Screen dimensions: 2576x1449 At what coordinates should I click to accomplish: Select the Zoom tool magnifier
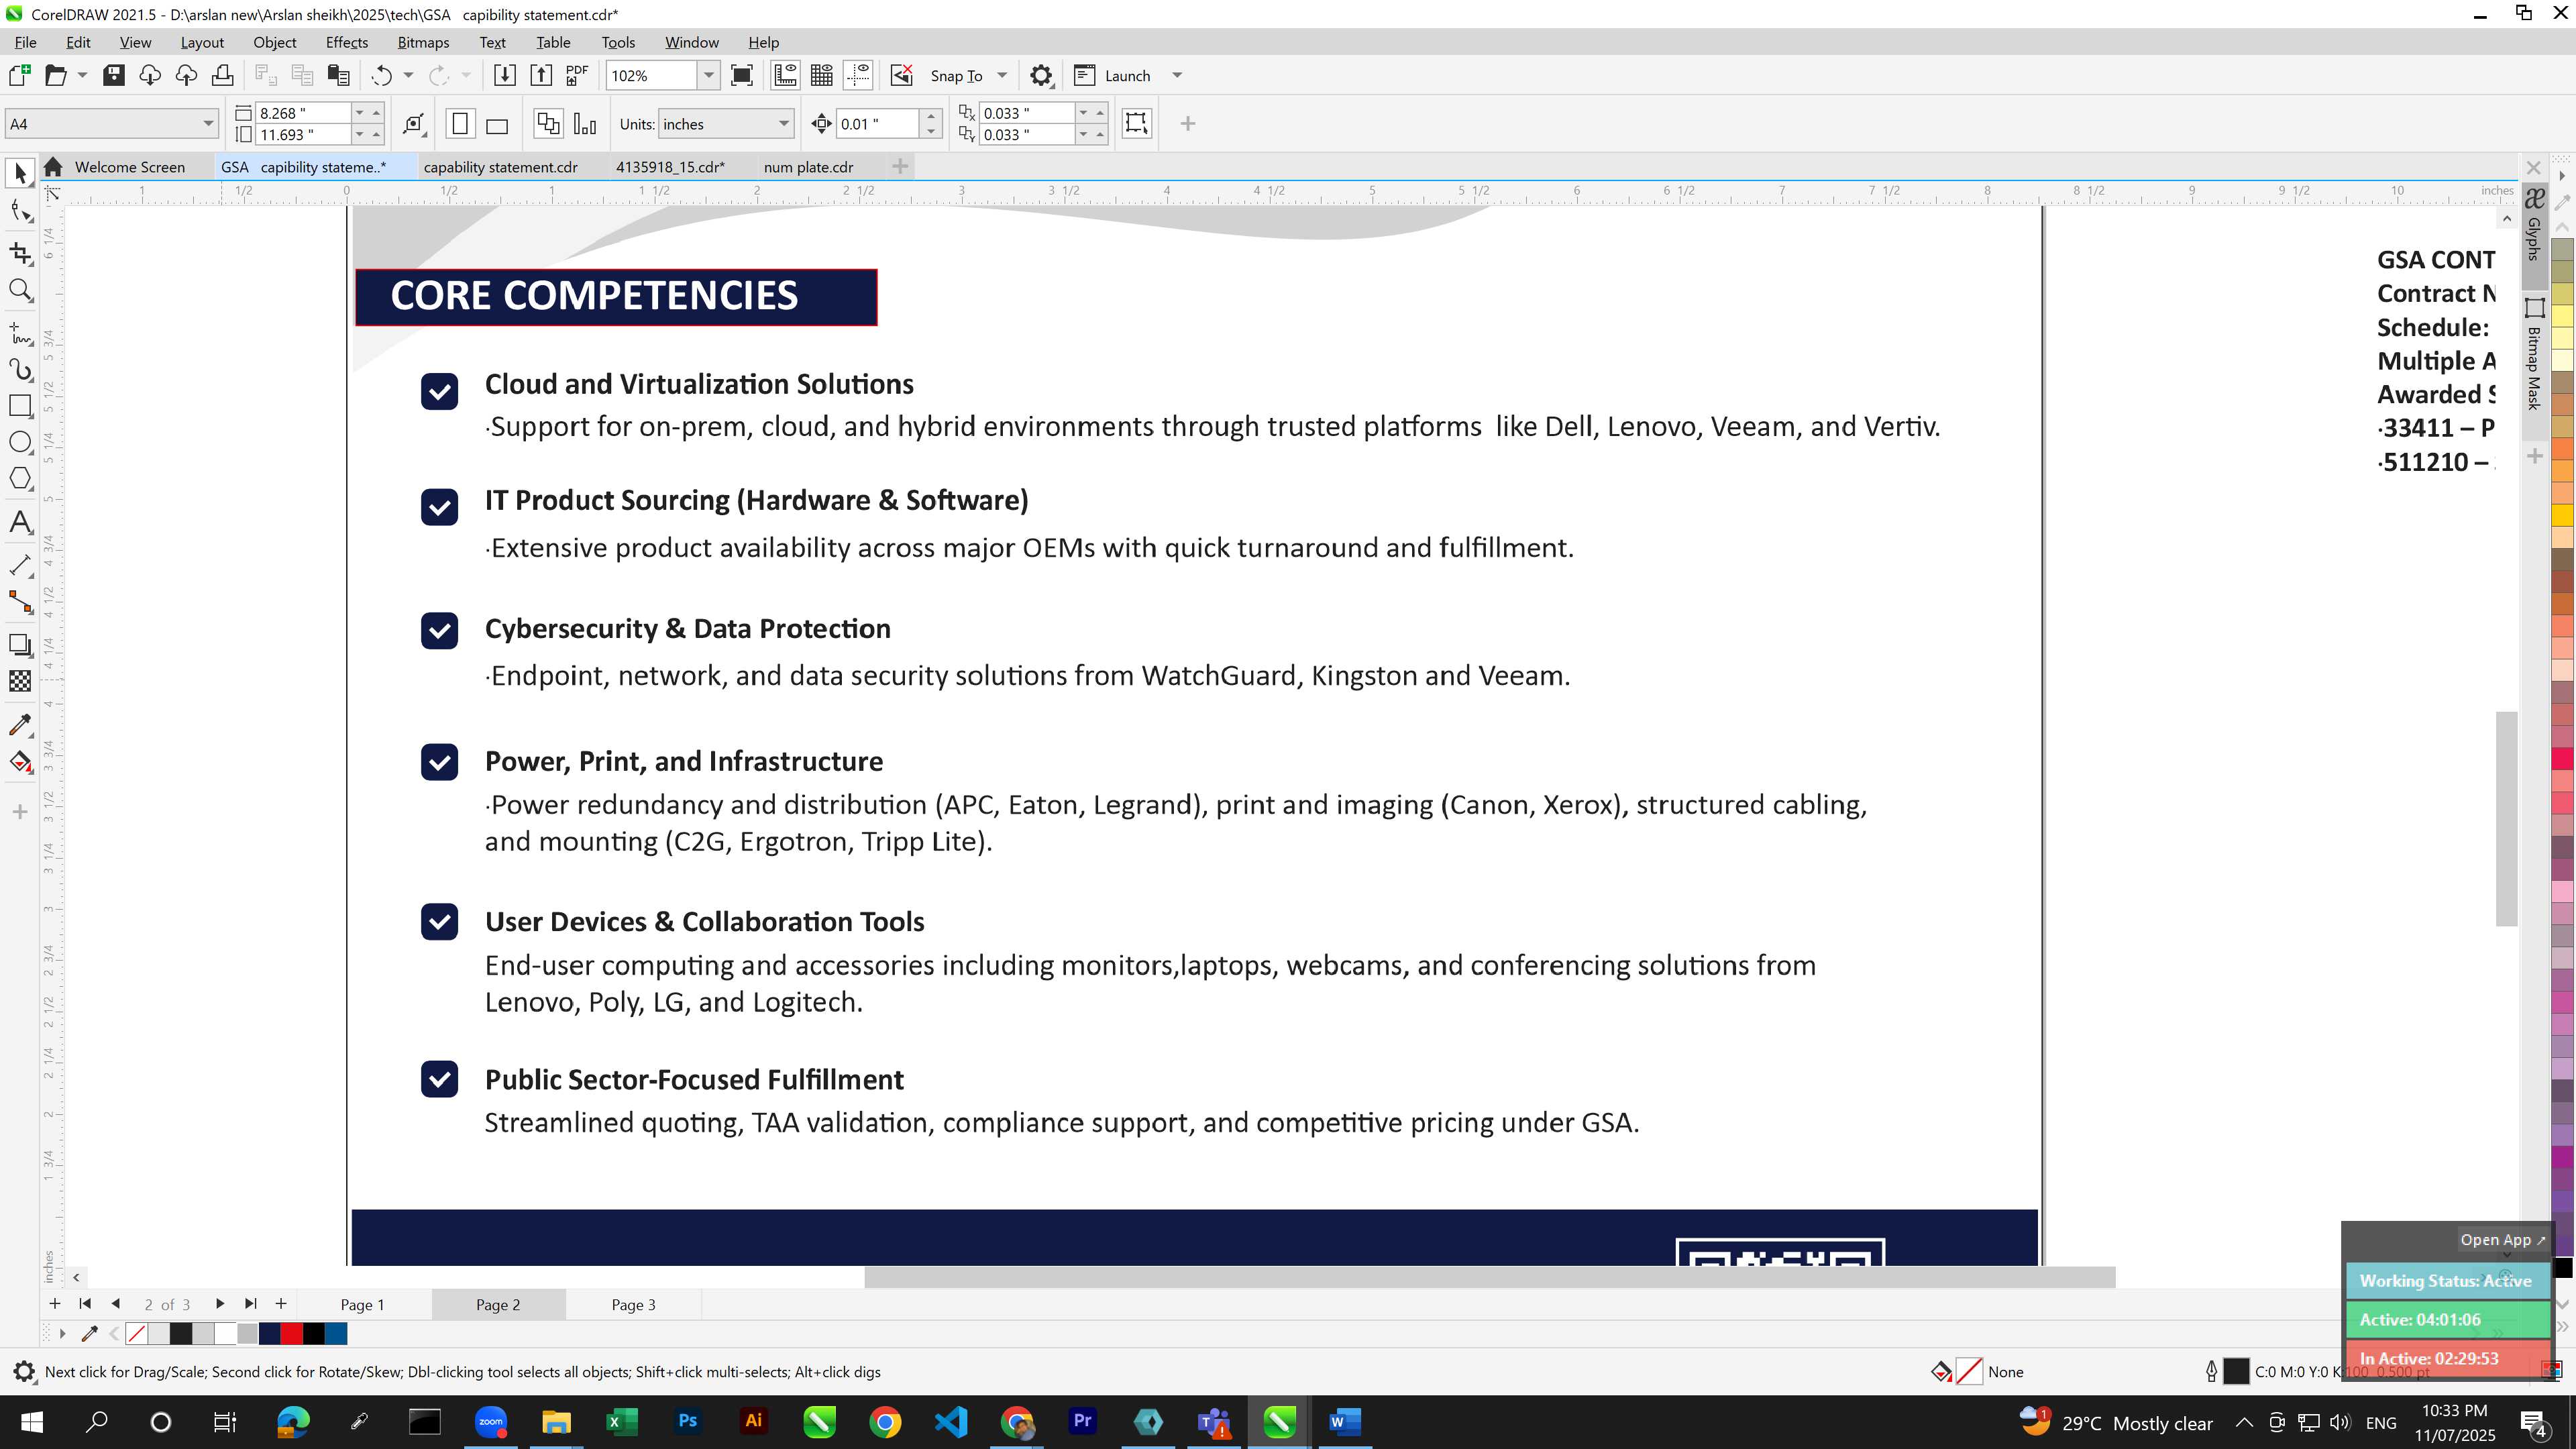pos(20,290)
